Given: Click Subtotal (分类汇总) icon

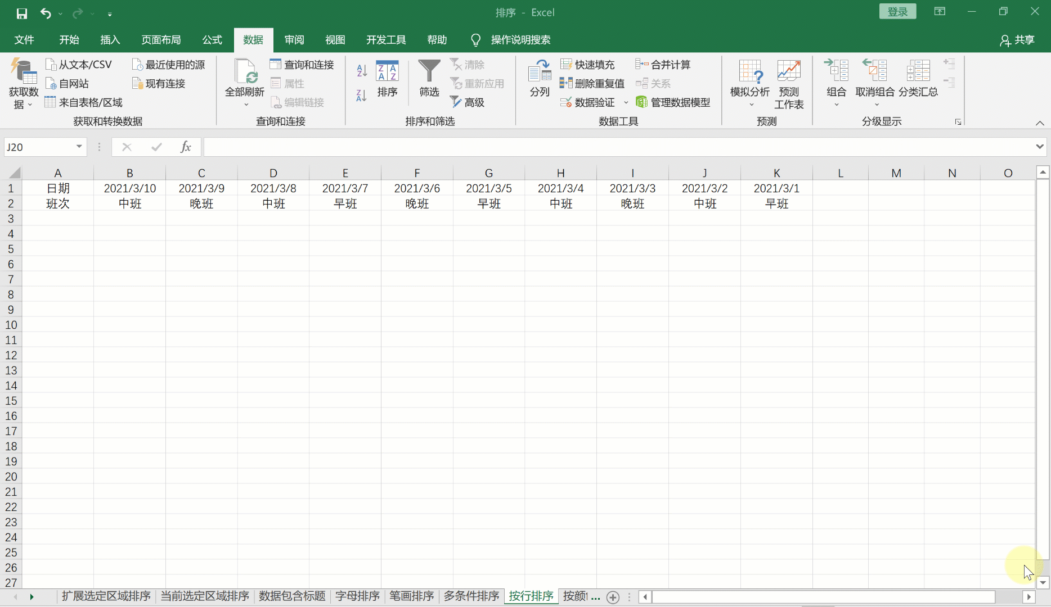Looking at the screenshot, I should (918, 71).
